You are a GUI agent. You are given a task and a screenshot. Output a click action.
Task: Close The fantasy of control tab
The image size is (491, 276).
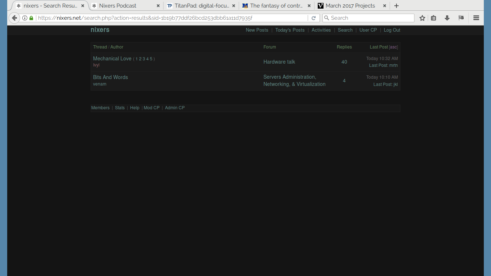point(309,6)
